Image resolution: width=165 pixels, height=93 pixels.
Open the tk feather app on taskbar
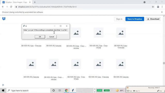point(73,90)
